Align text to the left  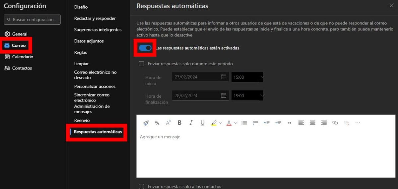coord(301,123)
